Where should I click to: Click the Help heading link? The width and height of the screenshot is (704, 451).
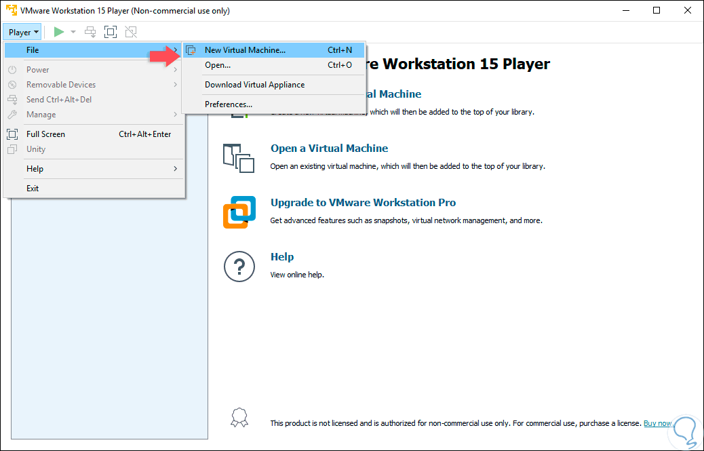click(x=282, y=257)
